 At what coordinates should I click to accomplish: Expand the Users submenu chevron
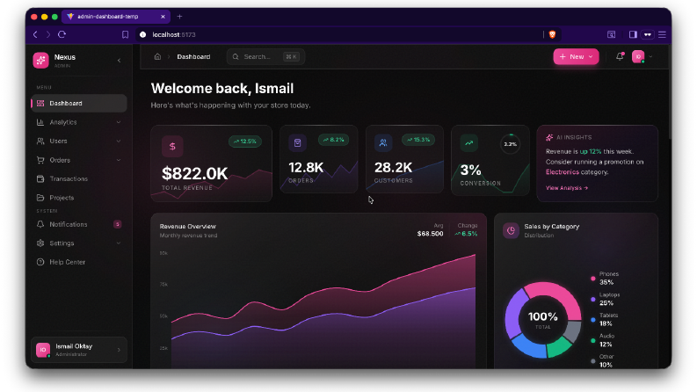click(119, 141)
